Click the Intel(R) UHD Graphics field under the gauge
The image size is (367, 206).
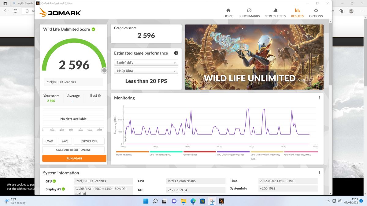click(73, 82)
